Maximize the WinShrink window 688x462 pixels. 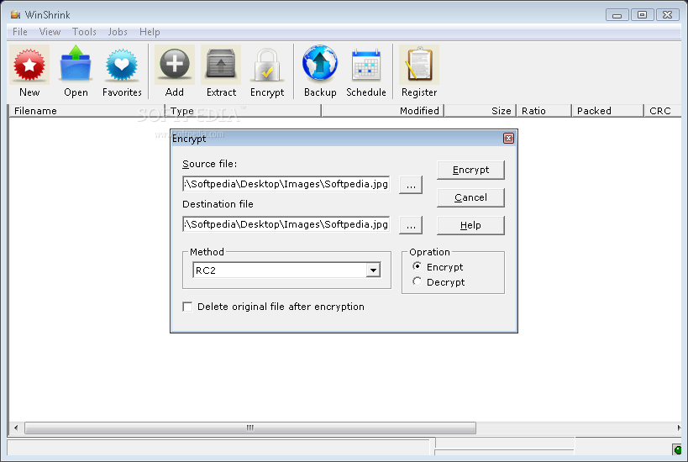pos(642,15)
